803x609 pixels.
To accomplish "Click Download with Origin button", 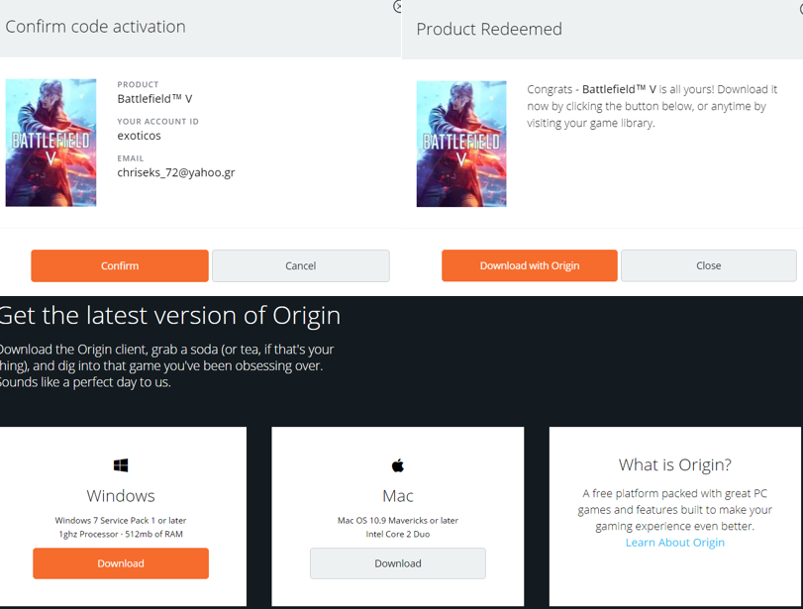I will [x=530, y=265].
